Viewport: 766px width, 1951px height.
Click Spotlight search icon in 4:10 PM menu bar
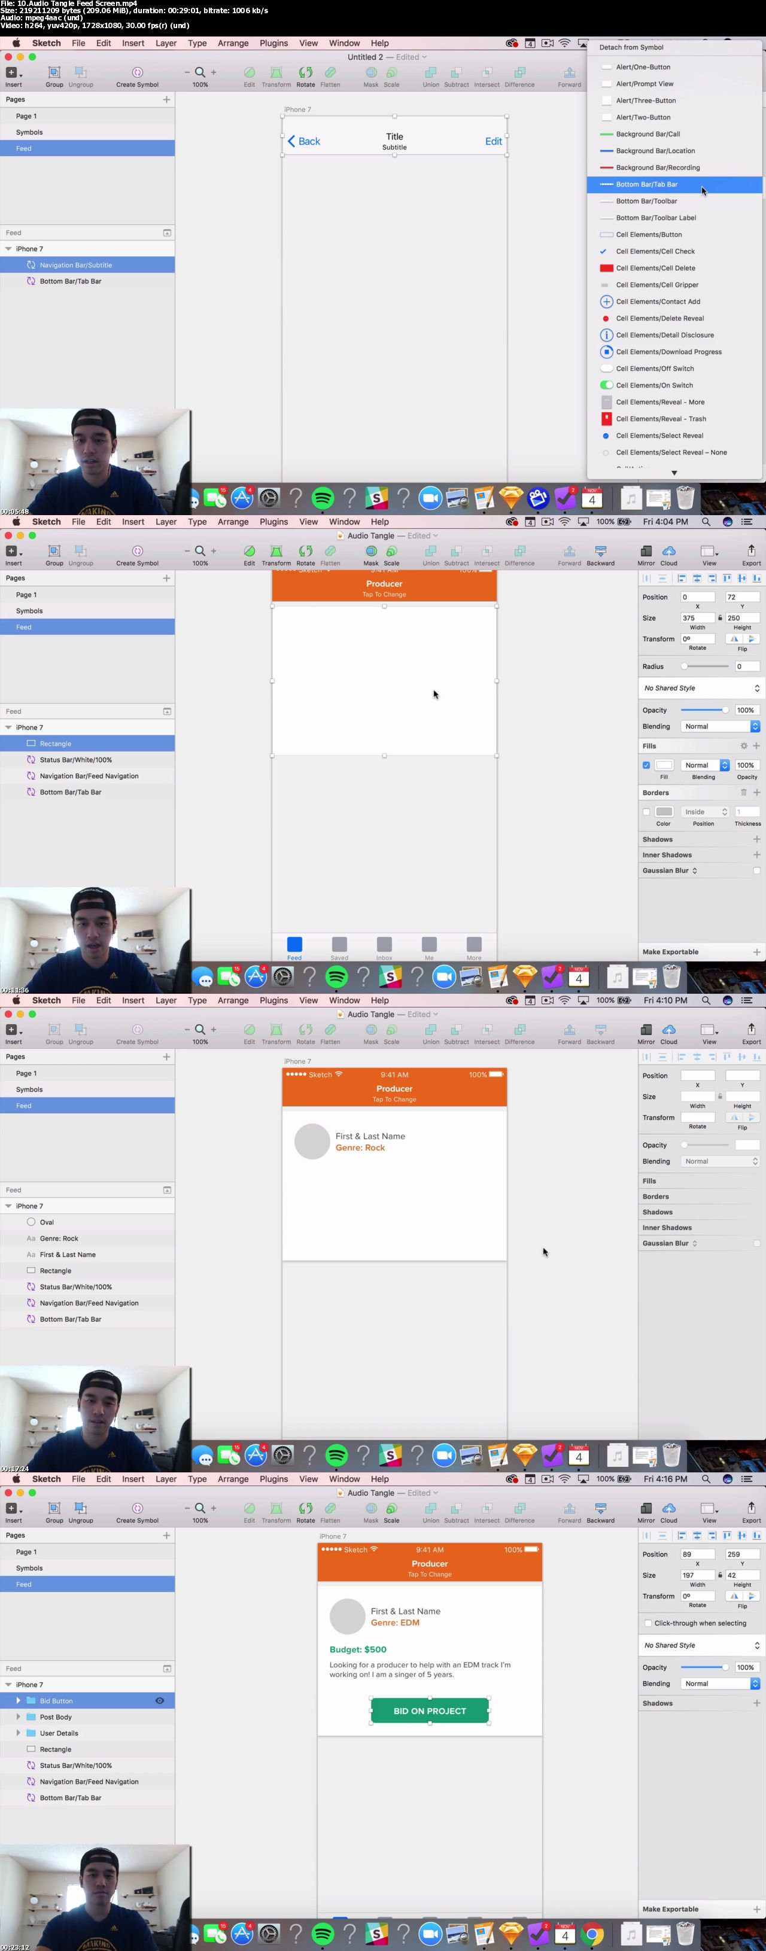[x=706, y=1000]
